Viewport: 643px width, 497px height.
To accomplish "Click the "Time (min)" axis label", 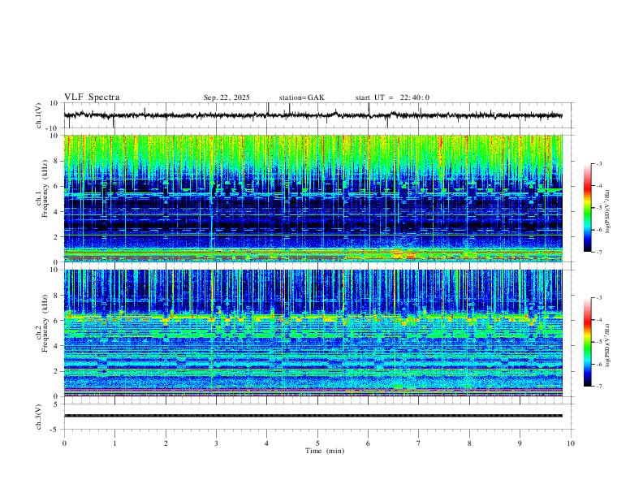I will [x=325, y=451].
